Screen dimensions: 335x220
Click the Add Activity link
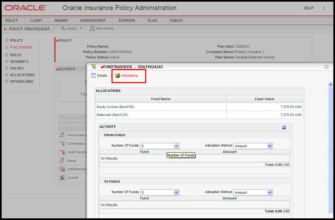[x=104, y=28]
